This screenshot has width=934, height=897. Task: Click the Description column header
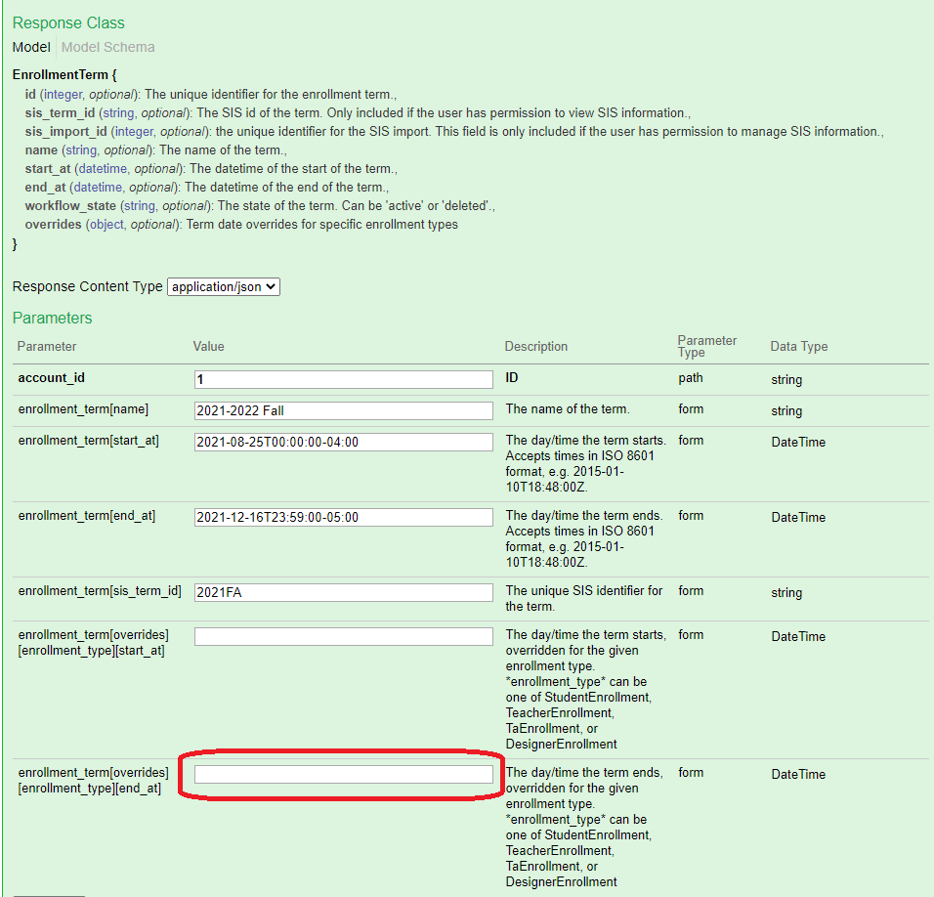pos(534,346)
